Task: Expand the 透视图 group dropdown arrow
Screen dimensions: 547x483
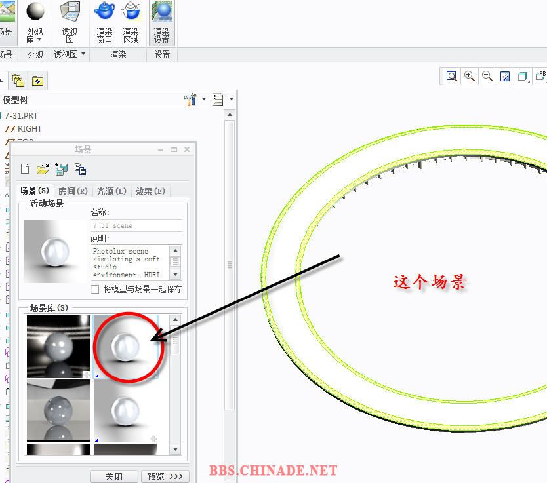Action: (x=83, y=54)
